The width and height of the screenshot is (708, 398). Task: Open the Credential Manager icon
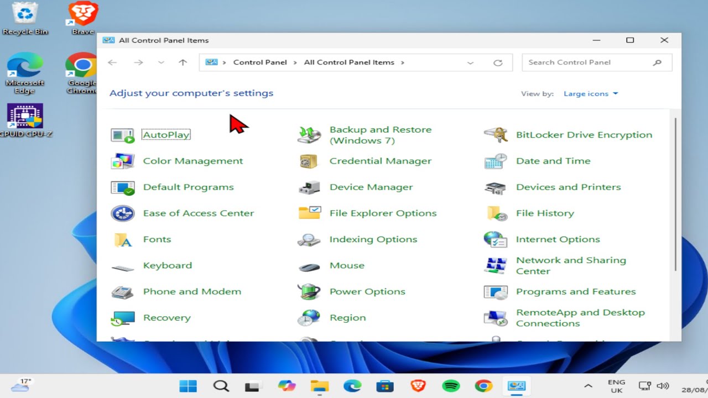(309, 161)
